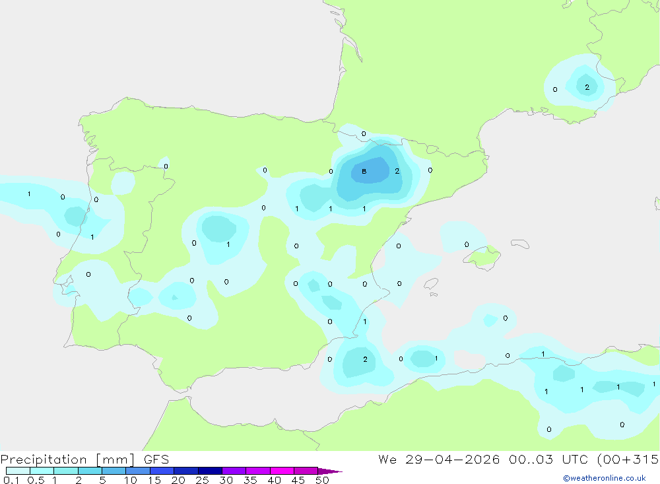Select the 35–40 mm violet legend swatch
660x484 pixels.
tap(258, 471)
